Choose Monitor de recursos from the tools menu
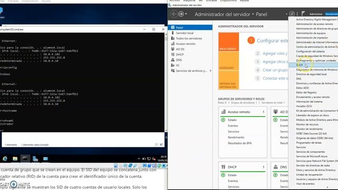 click(313, 125)
